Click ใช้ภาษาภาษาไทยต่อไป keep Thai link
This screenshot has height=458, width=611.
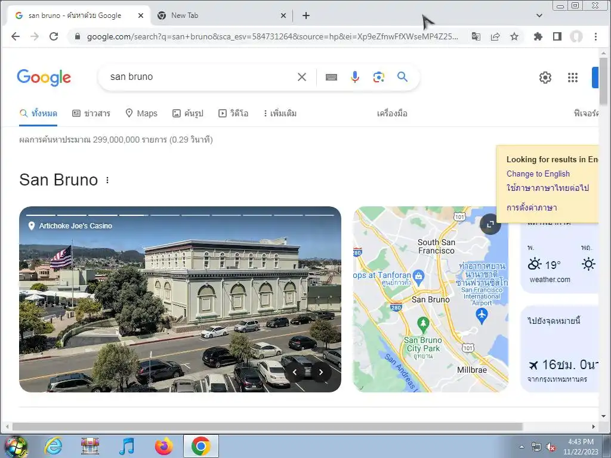coord(548,188)
